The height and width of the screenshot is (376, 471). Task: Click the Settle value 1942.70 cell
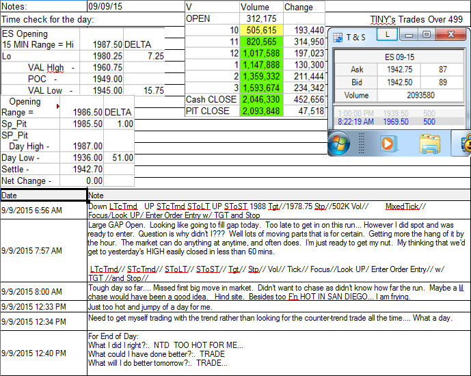pos(82,169)
